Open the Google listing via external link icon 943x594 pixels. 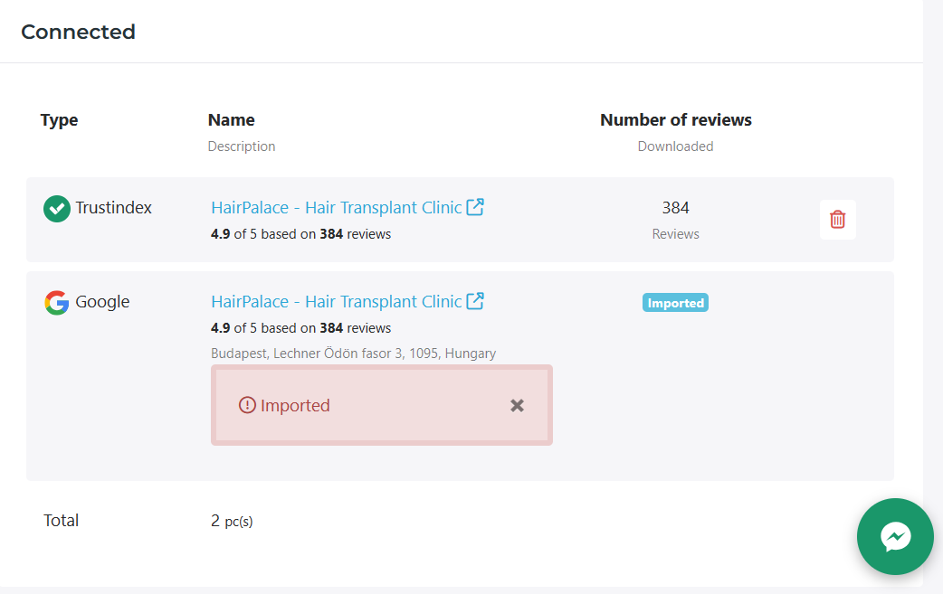[x=474, y=300]
